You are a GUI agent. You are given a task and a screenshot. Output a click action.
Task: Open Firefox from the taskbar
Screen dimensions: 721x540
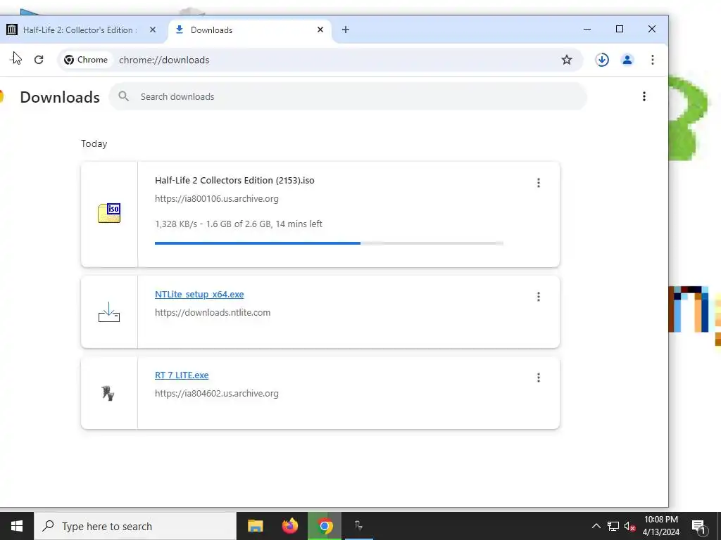tap(289, 526)
